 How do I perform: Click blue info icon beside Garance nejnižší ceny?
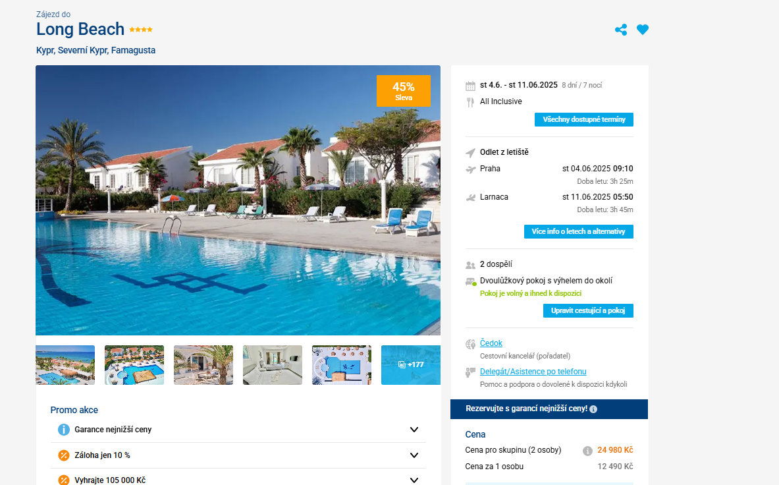[64, 430]
